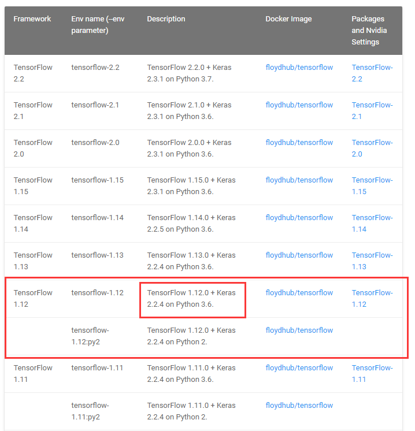Screen dimensions: 415x431
Task: Click the Description column header
Action: click(x=166, y=19)
